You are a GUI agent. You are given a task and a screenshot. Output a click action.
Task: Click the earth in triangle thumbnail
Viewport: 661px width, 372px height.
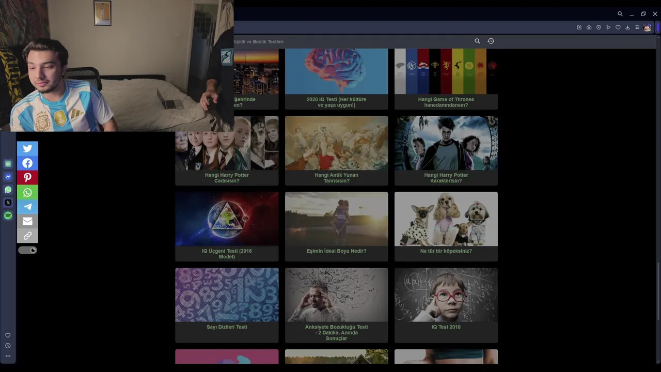click(x=227, y=219)
